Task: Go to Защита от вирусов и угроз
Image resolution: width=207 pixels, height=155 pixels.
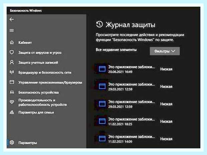Action: (x=40, y=53)
